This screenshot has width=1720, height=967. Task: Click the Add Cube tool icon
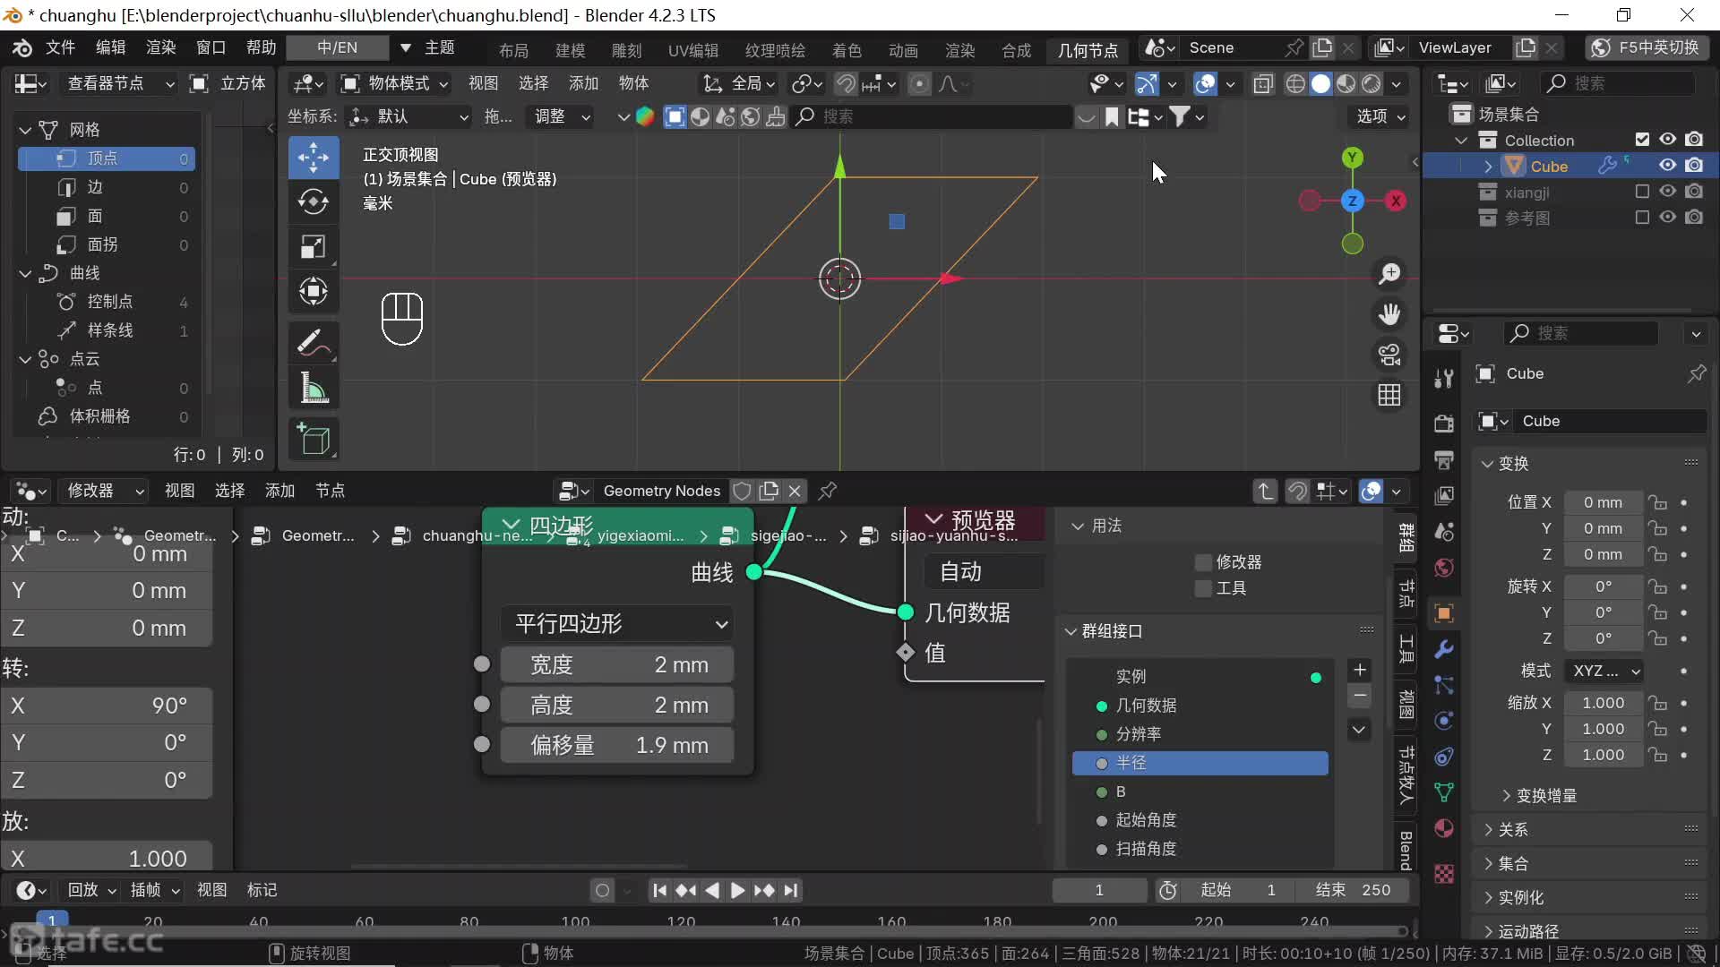pos(313,439)
